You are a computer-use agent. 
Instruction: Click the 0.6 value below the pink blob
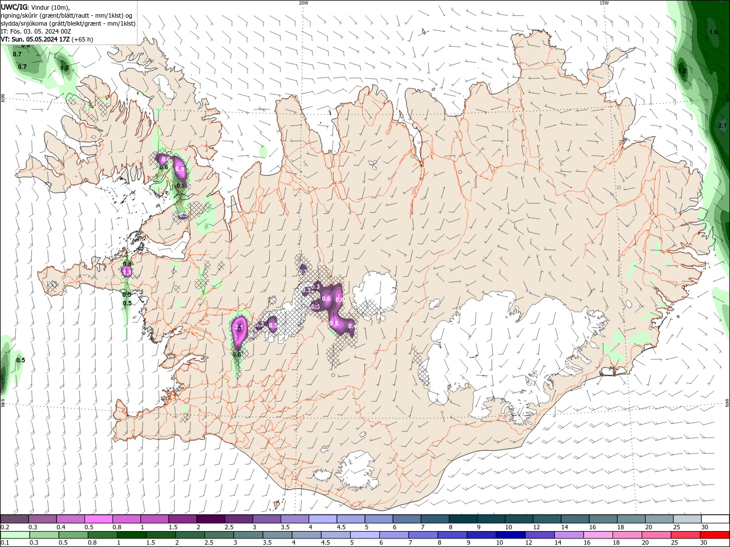point(237,354)
